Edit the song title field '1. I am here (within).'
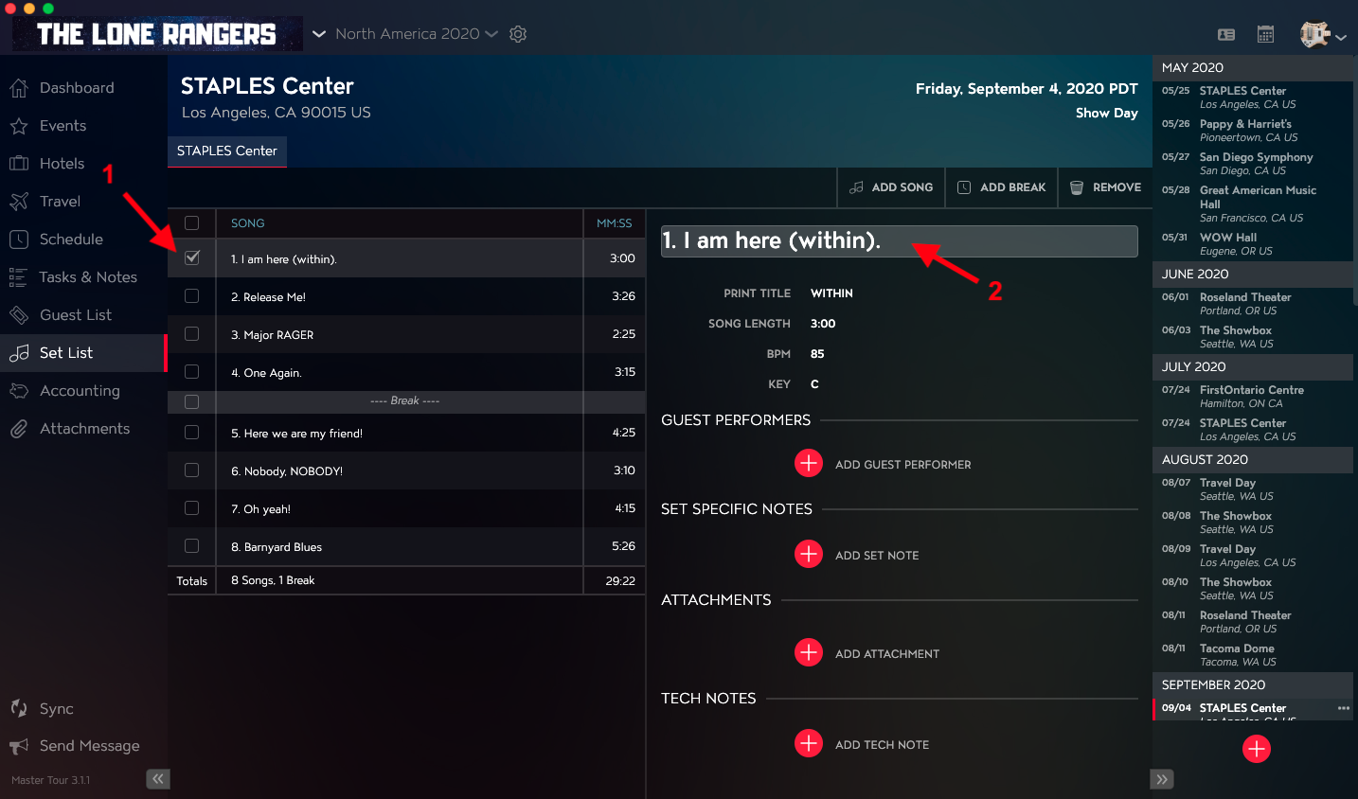This screenshot has width=1358, height=799. coord(900,241)
